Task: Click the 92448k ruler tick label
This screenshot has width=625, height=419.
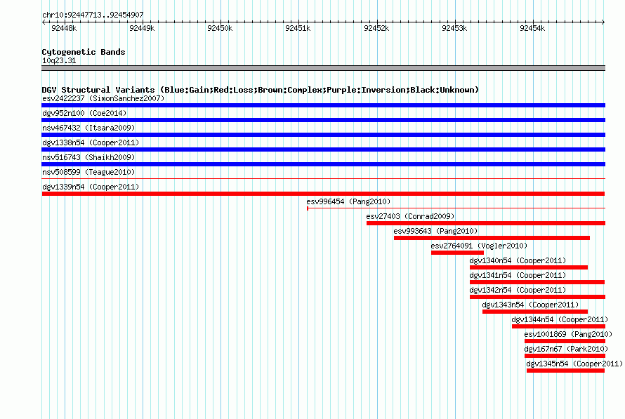Action: click(64, 28)
